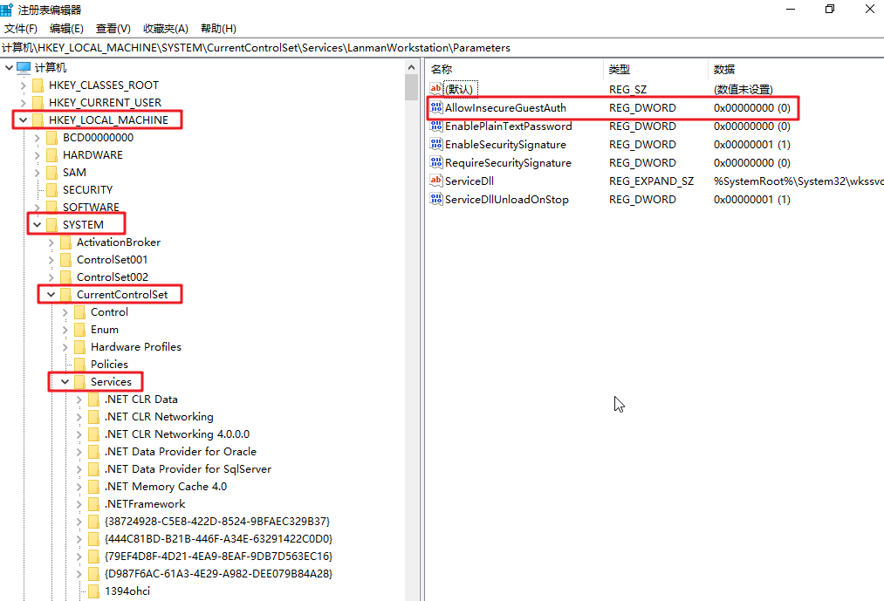Click the %SystemRoot%\System32 data of ServiceDll
884x601 pixels.
coord(798,181)
